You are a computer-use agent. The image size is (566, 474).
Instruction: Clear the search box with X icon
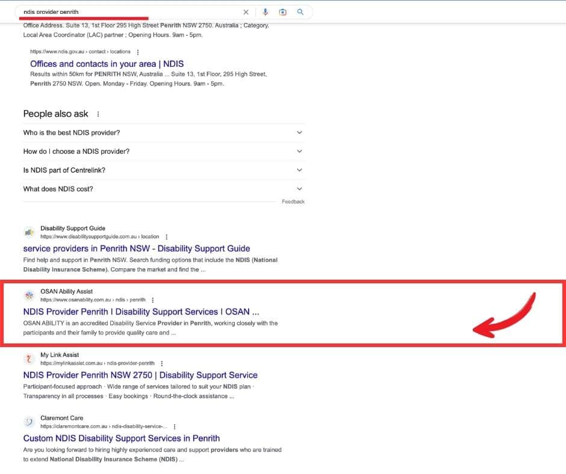[x=246, y=12]
